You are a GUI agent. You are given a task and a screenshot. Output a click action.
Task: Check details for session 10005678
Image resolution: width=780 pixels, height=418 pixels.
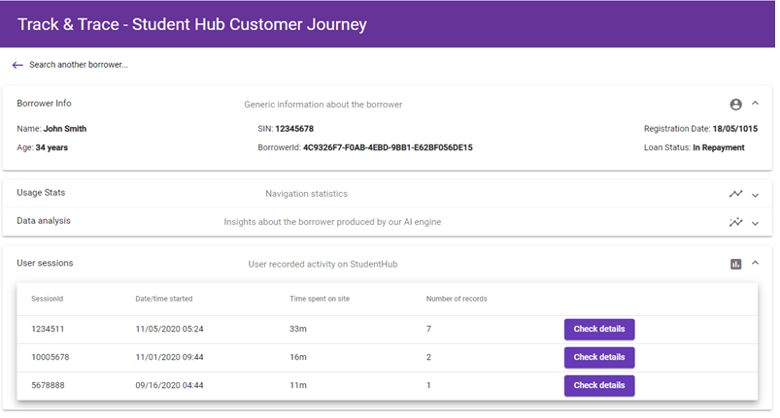click(598, 357)
